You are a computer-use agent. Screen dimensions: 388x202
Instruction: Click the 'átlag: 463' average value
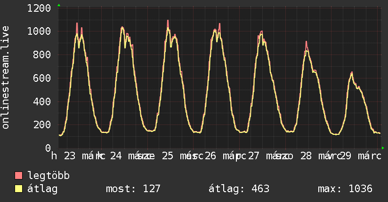239,189
